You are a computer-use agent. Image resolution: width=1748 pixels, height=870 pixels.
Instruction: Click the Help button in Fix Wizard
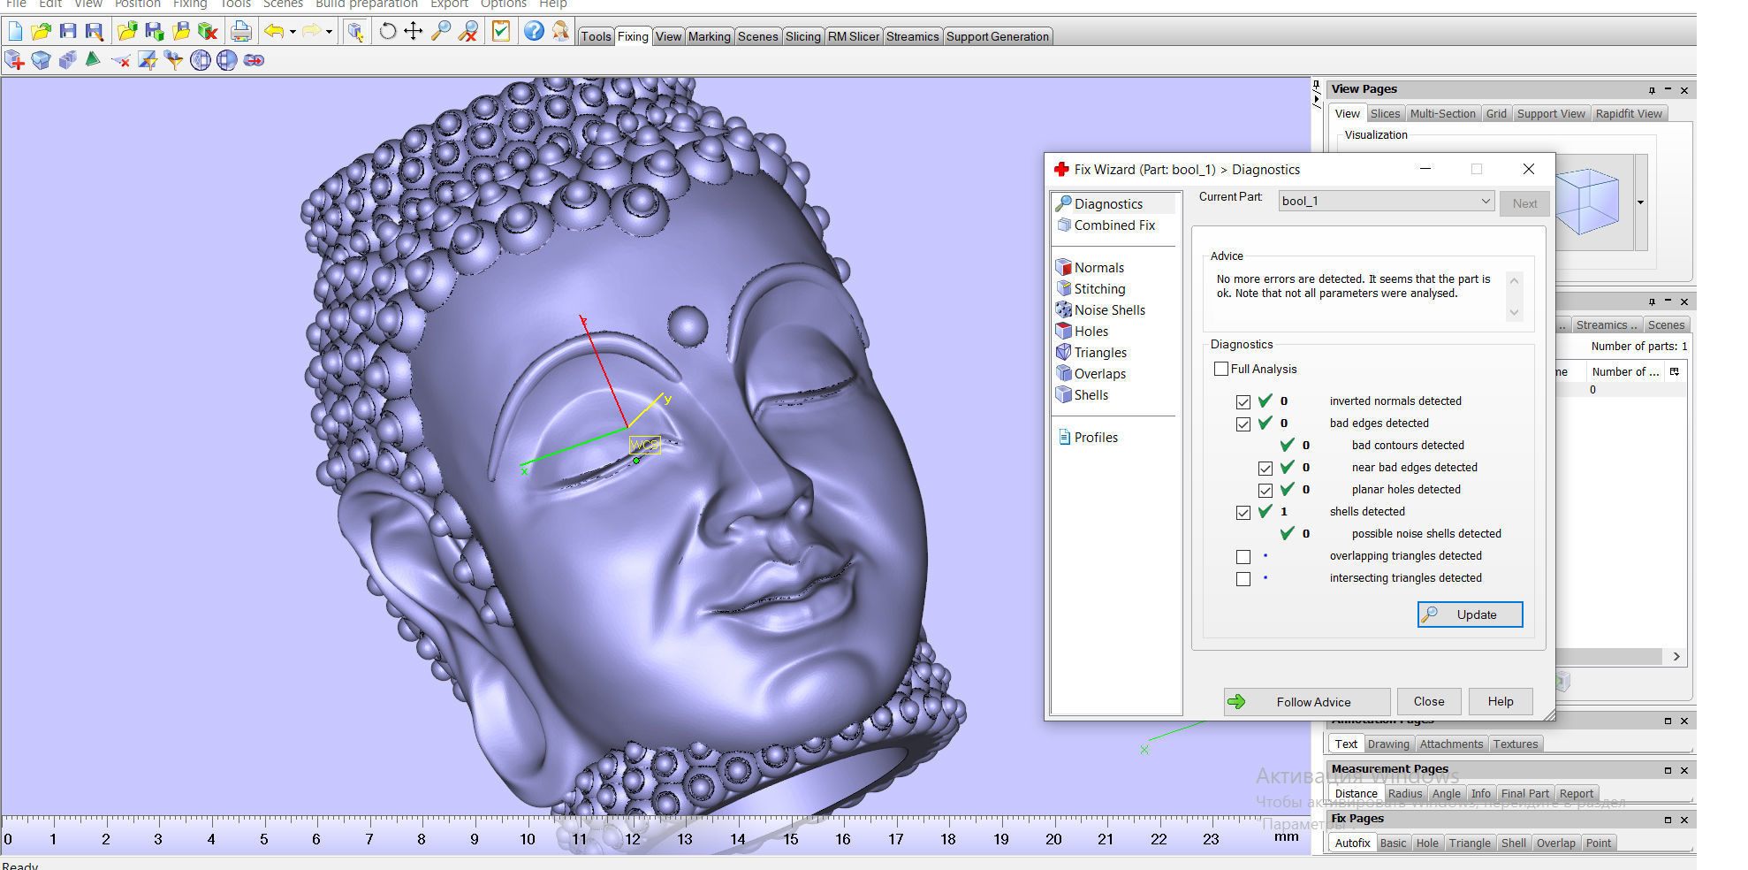click(x=1500, y=701)
